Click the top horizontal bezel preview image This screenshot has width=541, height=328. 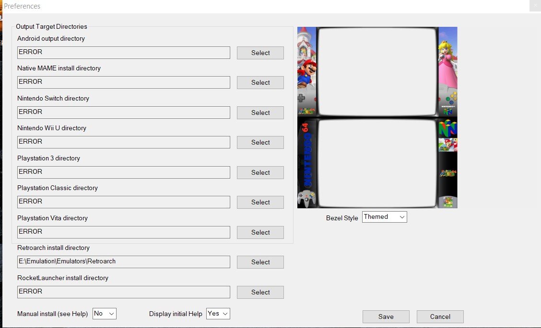[377, 72]
